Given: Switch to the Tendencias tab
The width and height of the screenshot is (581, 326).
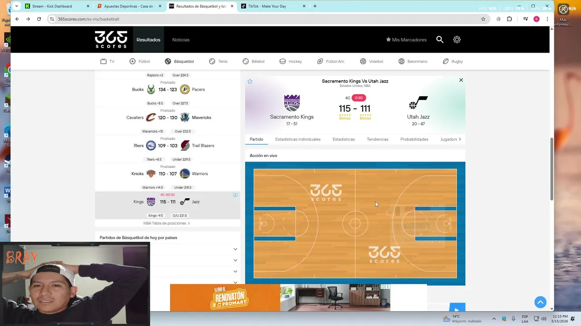Looking at the screenshot, I should [378, 139].
